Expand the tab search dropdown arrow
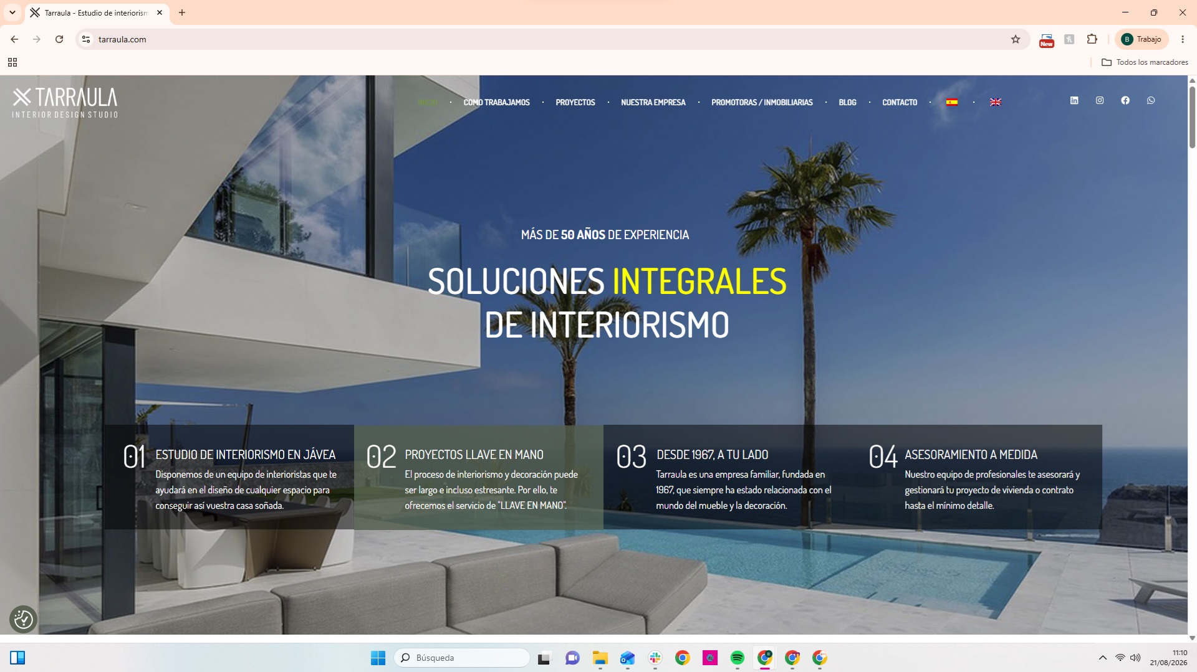 [12, 12]
